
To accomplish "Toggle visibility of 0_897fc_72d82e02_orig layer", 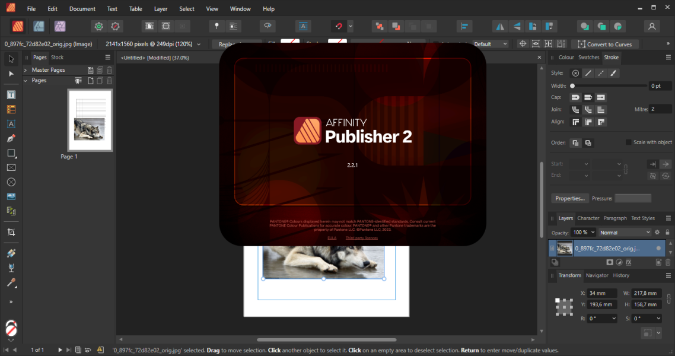I will pos(658,249).
